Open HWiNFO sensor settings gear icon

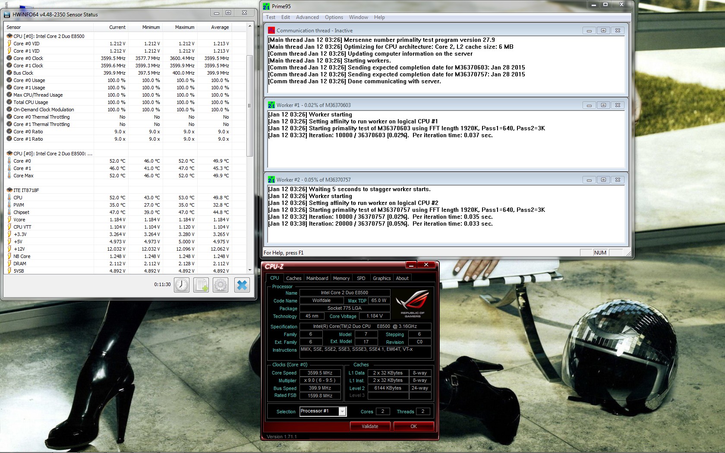click(221, 285)
